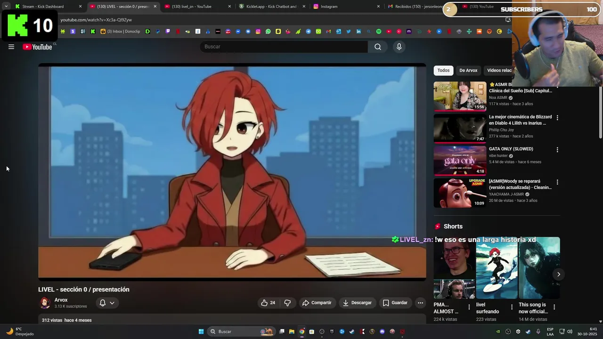The image size is (603, 339).
Task: Like the video (24 likes)
Action: (268, 303)
